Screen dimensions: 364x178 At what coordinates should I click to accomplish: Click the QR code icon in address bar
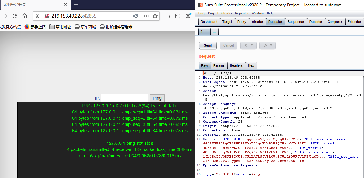pos(135,16)
